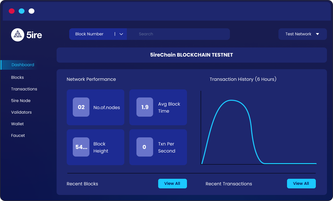Click the 5ire logo icon
Image resolution: width=333 pixels, height=201 pixels.
pyautogui.click(x=18, y=35)
